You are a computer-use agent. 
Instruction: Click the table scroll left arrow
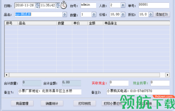point(7,75)
